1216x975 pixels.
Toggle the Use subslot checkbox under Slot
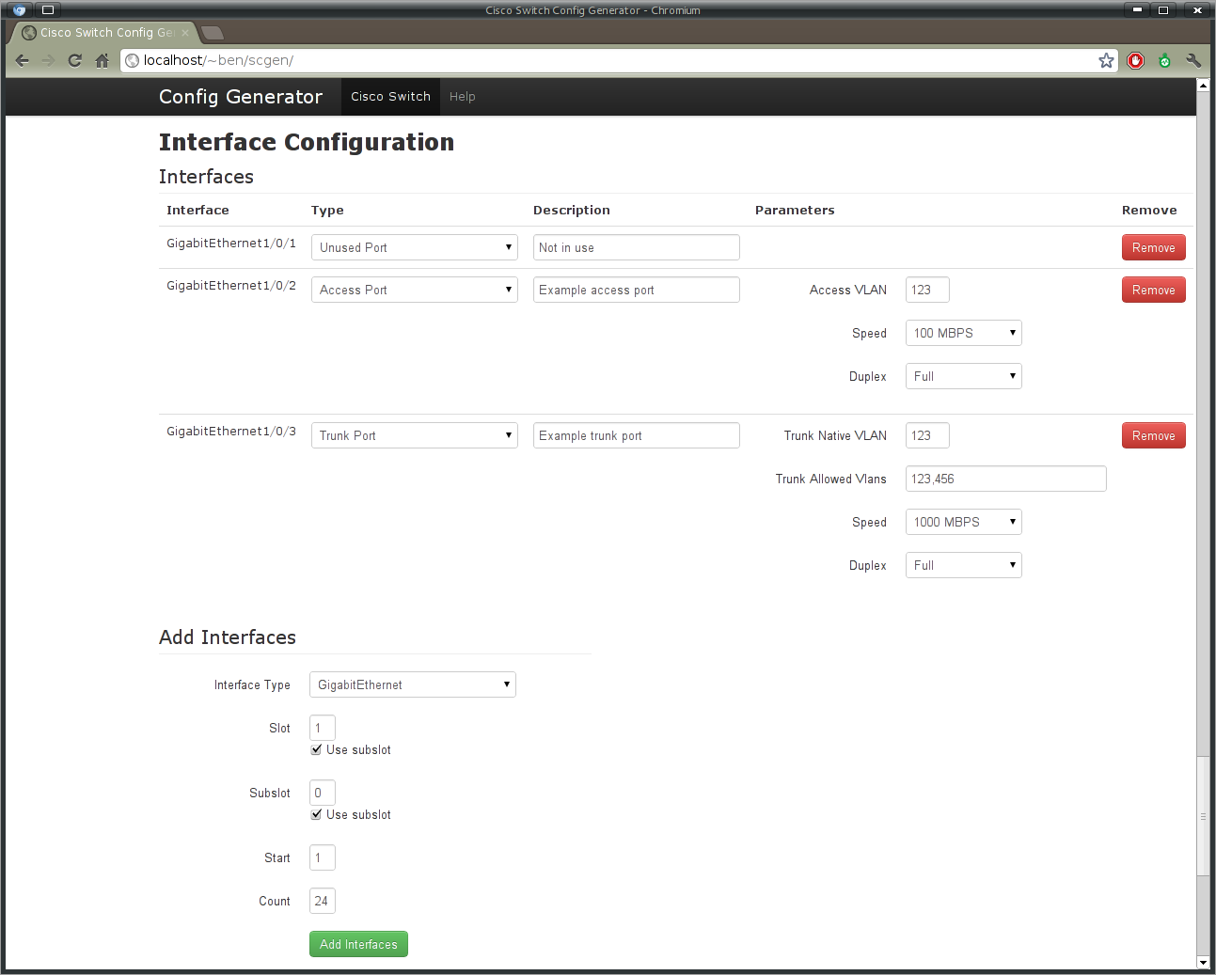pos(316,749)
